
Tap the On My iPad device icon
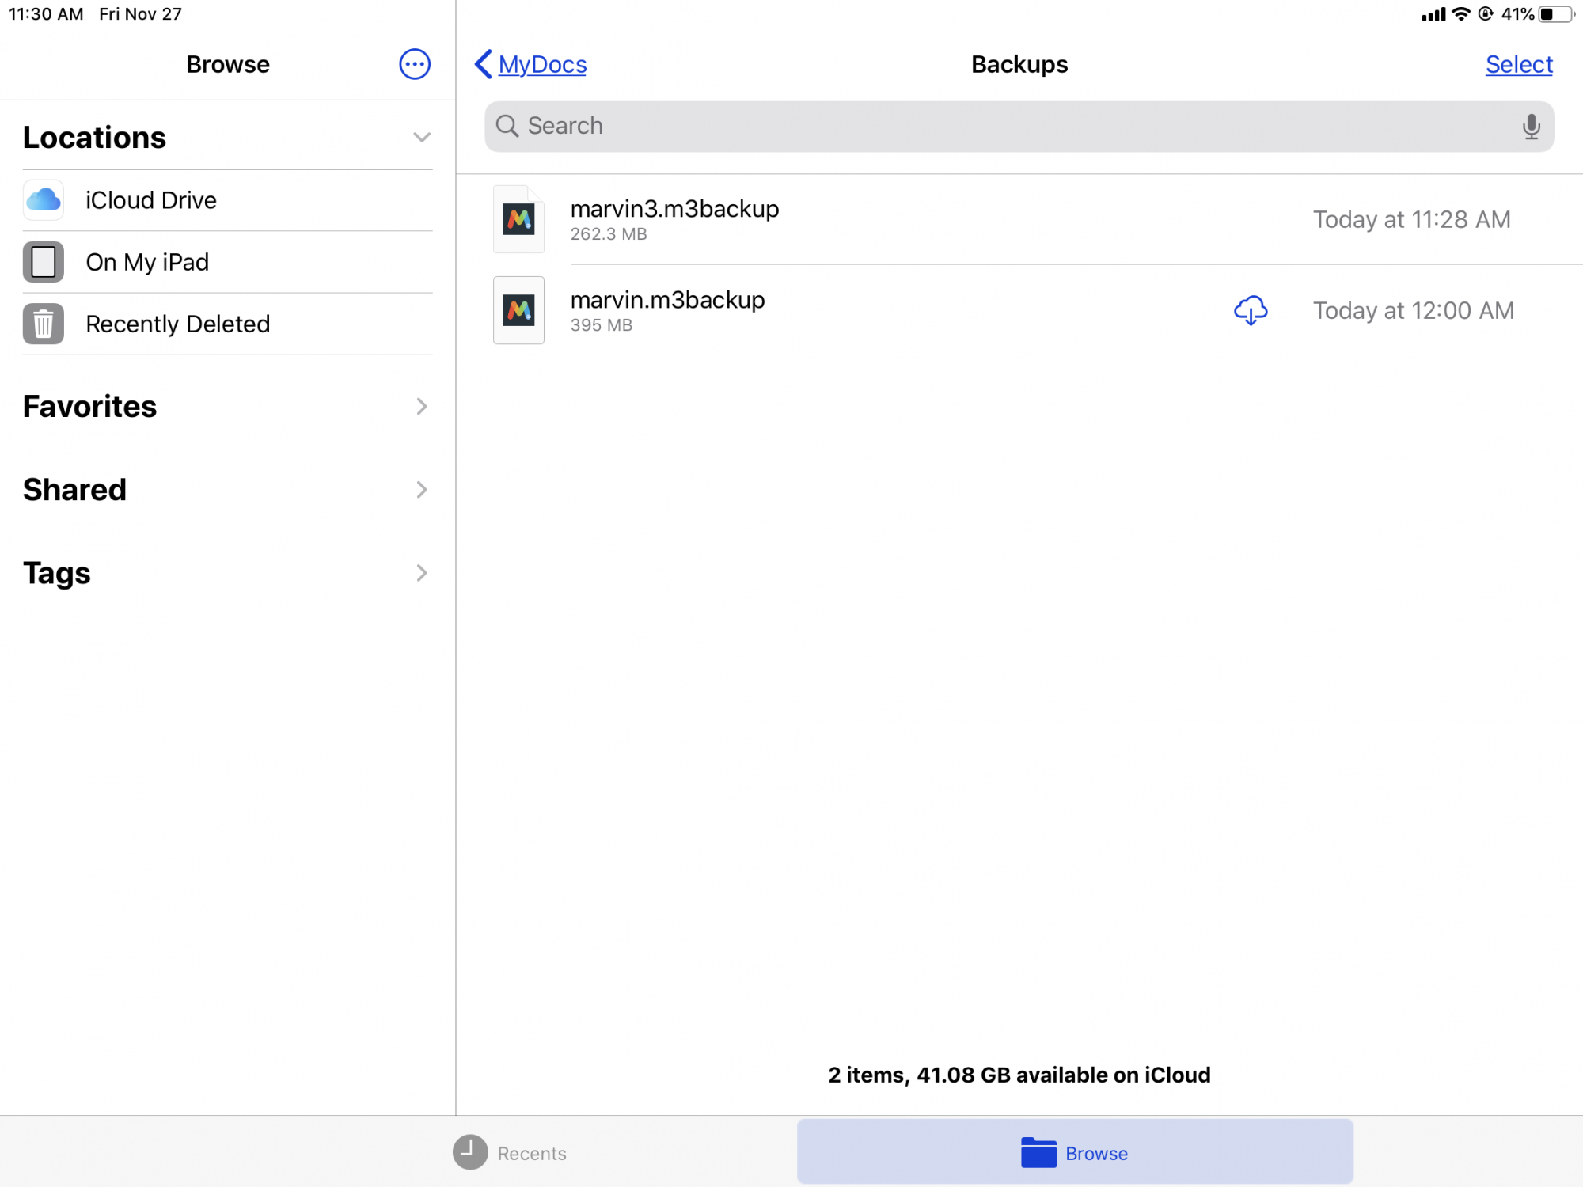coord(44,262)
